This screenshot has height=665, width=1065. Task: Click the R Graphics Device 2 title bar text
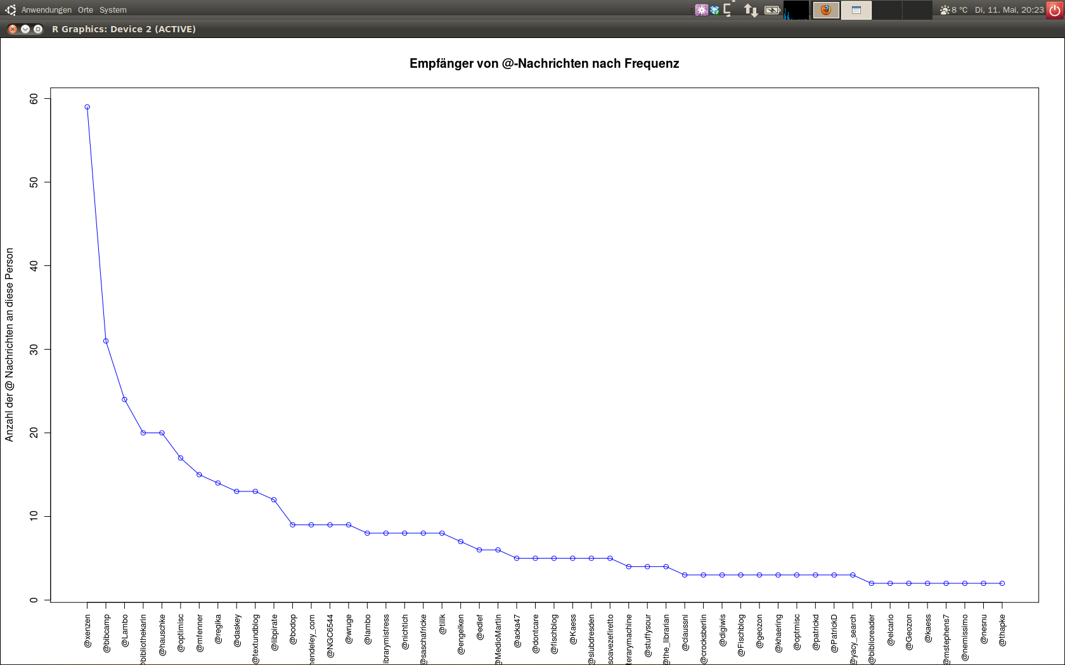click(124, 29)
